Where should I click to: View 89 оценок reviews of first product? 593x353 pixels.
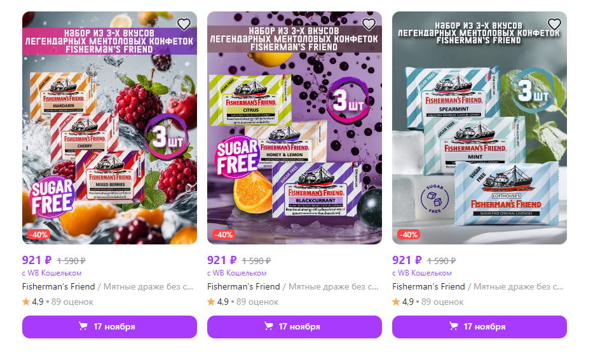[72, 302]
